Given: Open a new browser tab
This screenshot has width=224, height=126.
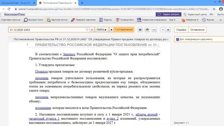Looking at the screenshot, I should tap(82, 3).
